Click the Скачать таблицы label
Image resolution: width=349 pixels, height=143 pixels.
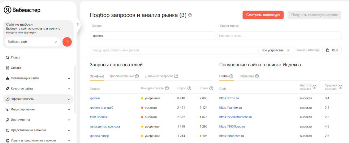[x=308, y=50]
